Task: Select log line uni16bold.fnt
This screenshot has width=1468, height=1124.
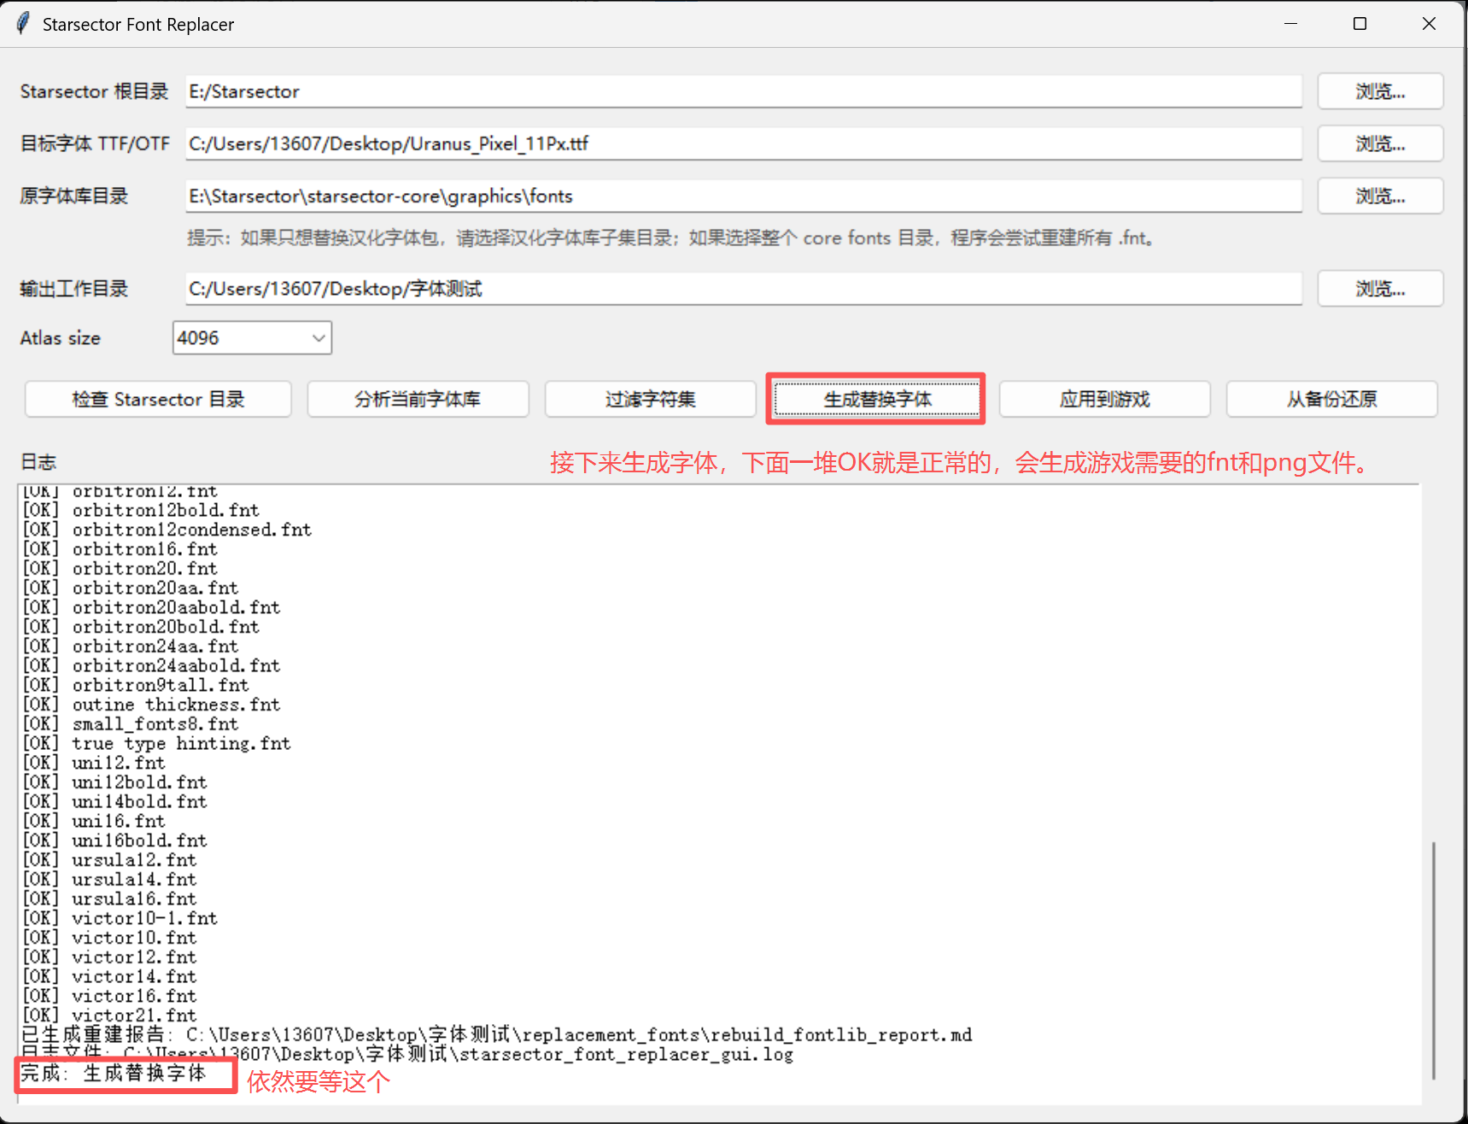Action: click(114, 840)
